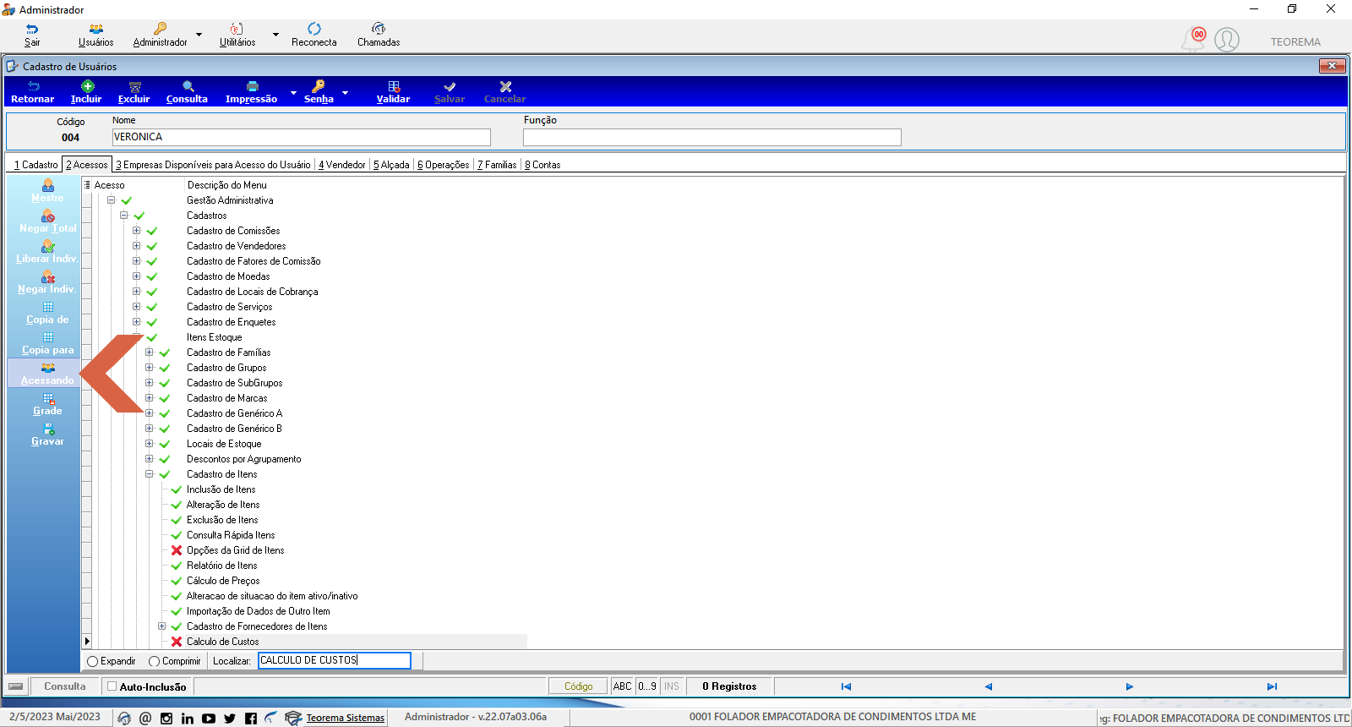Click the Mestre sidebar icon
This screenshot has width=1352, height=727.
tap(48, 184)
